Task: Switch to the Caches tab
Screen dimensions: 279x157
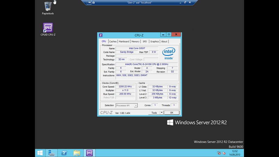Action: click(x=113, y=41)
